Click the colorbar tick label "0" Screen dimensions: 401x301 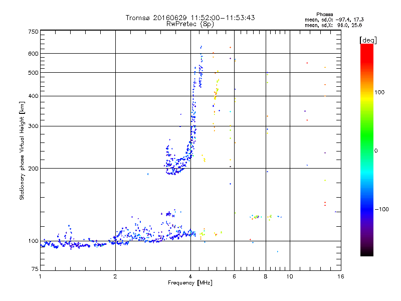click(x=376, y=151)
